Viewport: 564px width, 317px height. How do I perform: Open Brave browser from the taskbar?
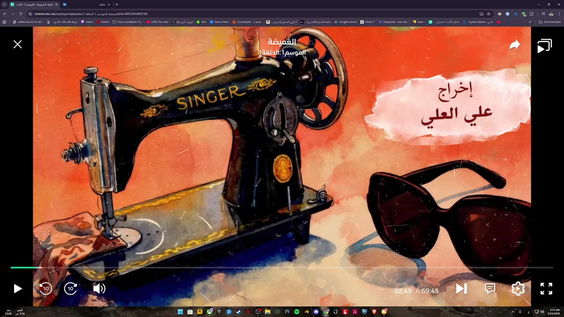374,312
